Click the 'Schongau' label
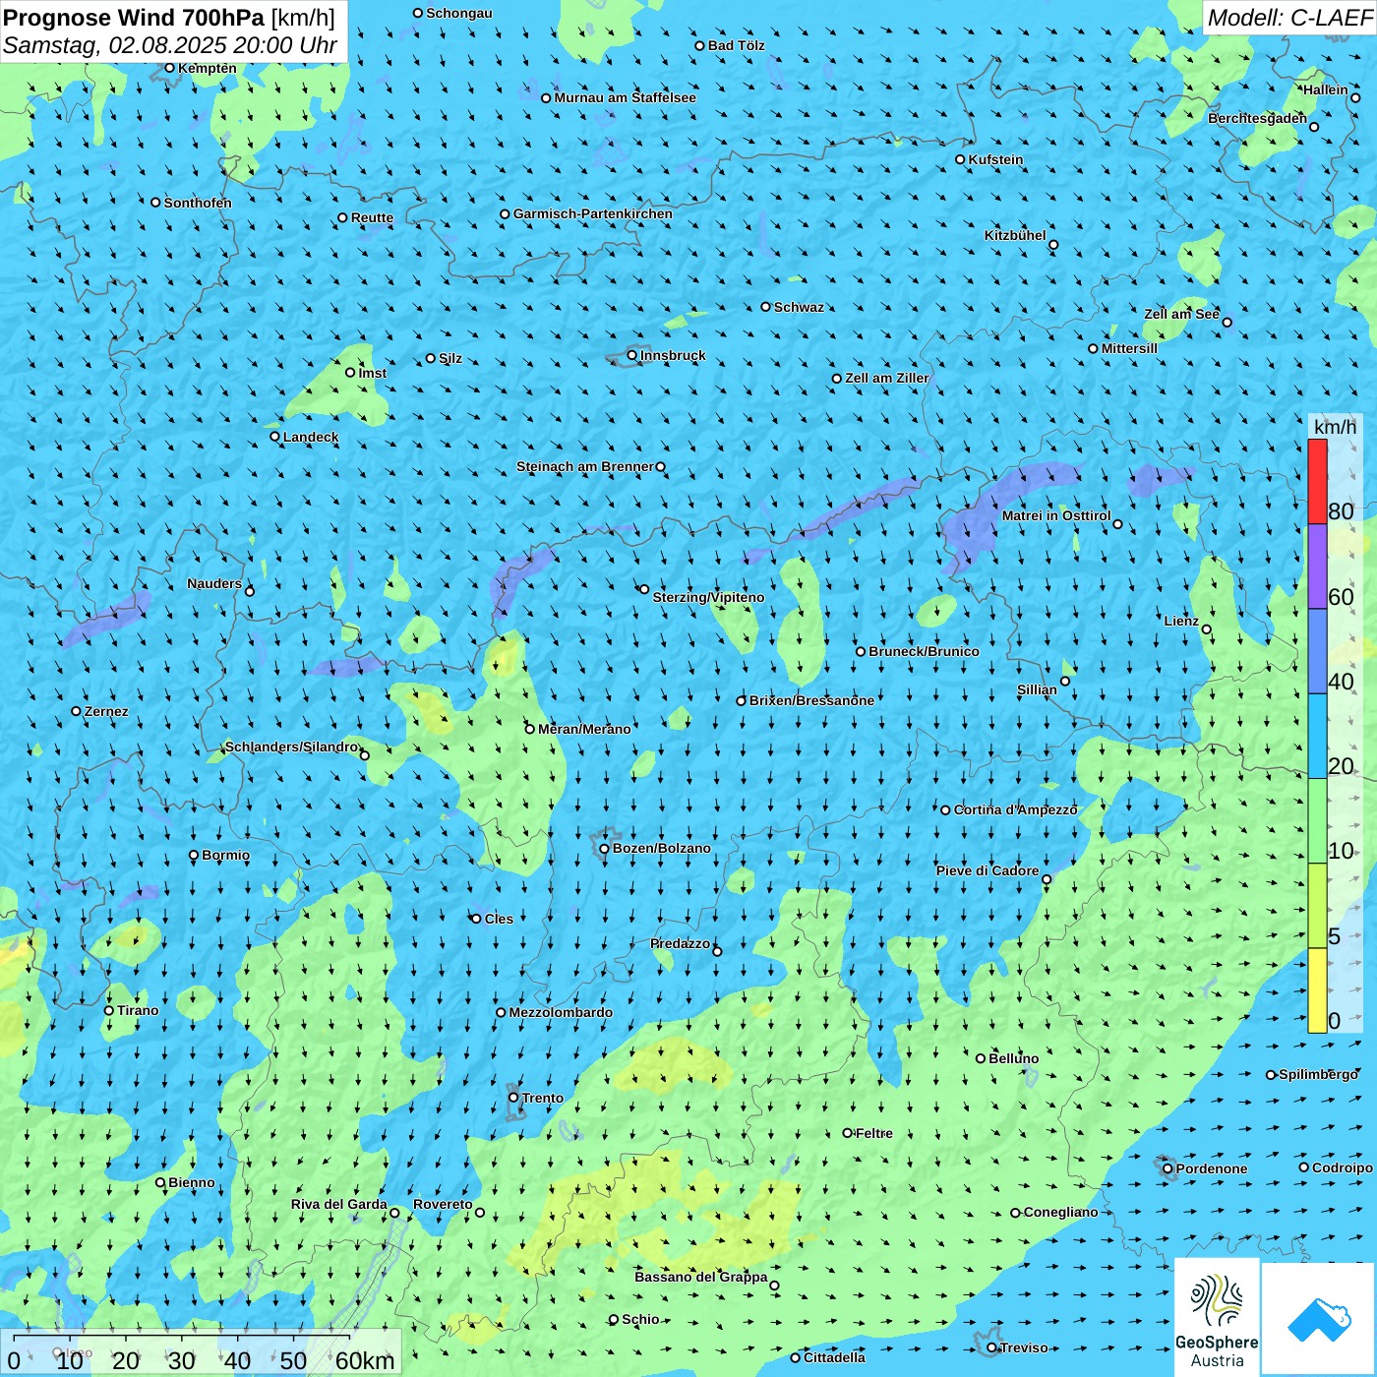 coord(459,13)
